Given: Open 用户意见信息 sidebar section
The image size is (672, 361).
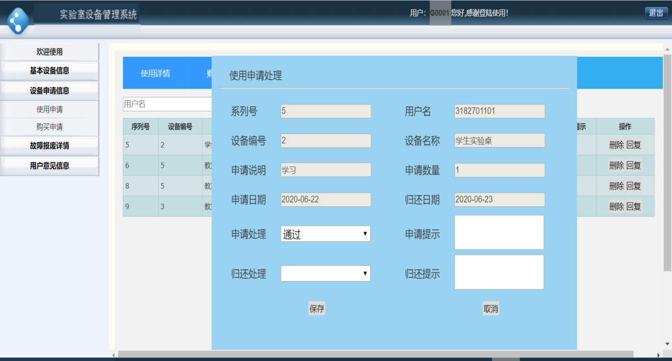Looking at the screenshot, I should [x=49, y=166].
